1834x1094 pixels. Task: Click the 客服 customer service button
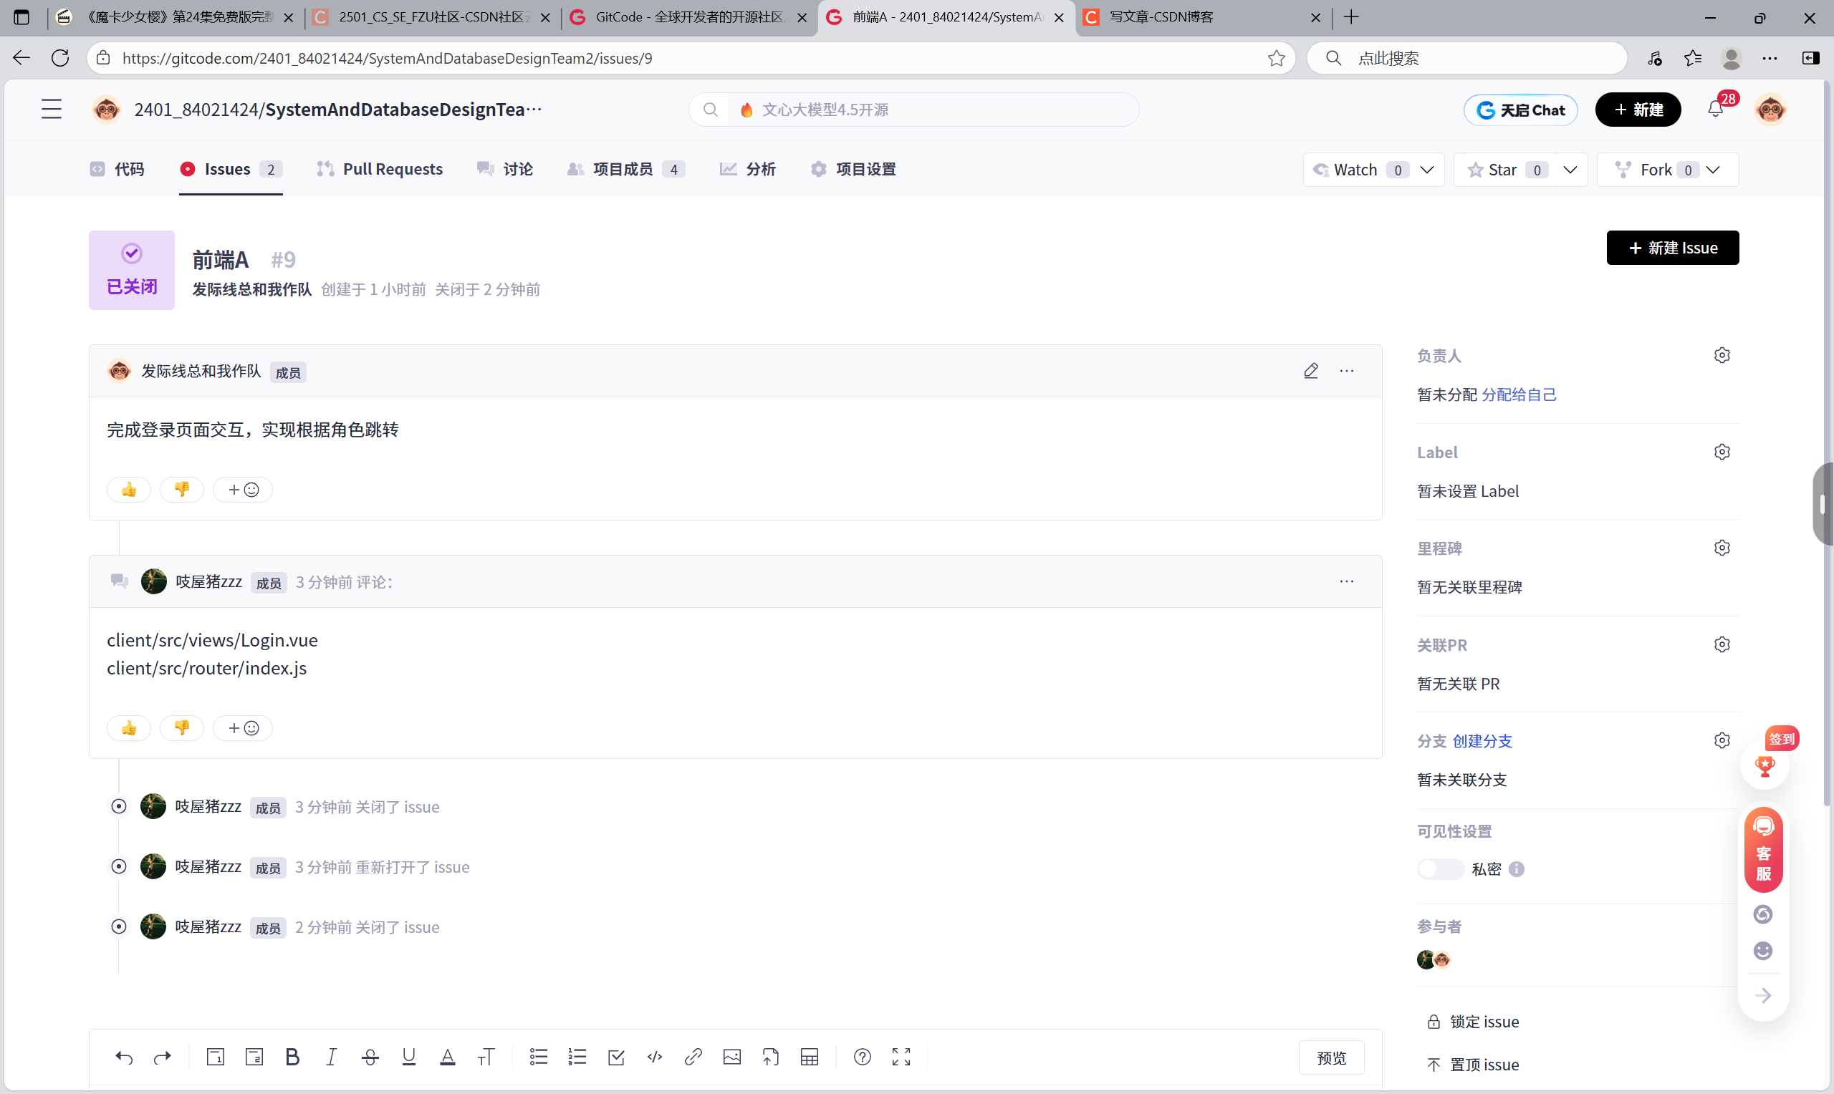(x=1763, y=850)
